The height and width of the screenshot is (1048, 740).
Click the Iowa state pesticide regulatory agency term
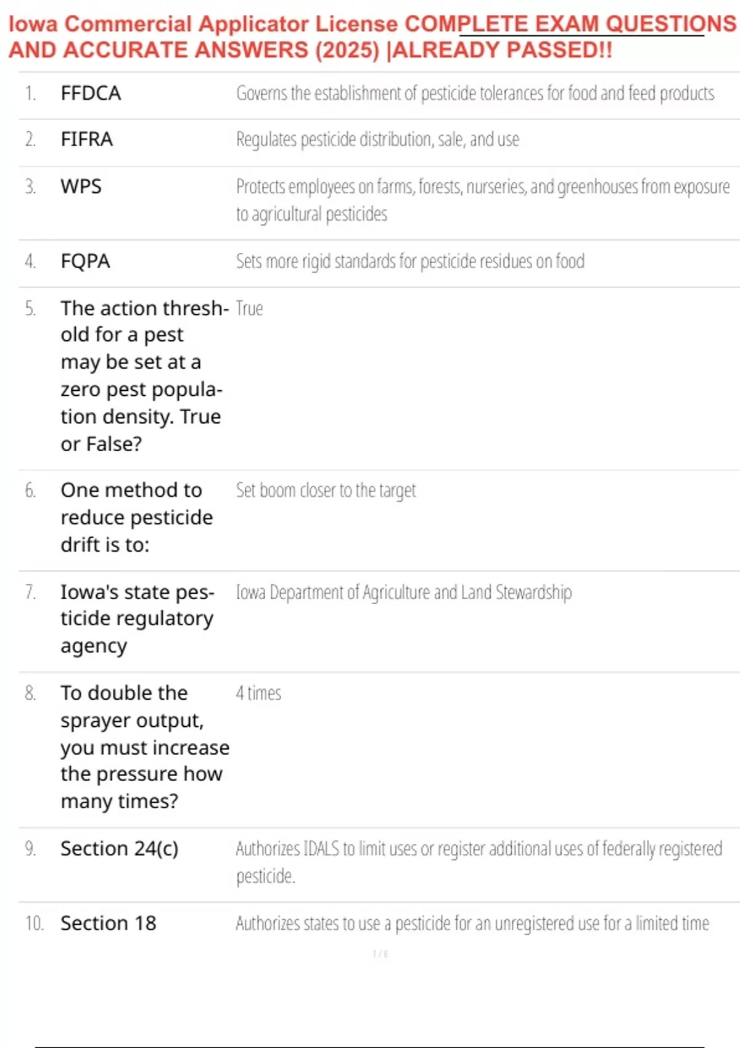click(x=137, y=618)
